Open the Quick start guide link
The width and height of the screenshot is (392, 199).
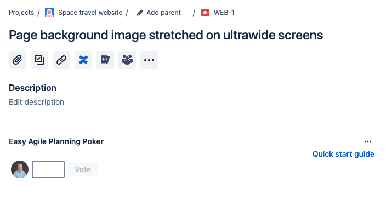[343, 154]
